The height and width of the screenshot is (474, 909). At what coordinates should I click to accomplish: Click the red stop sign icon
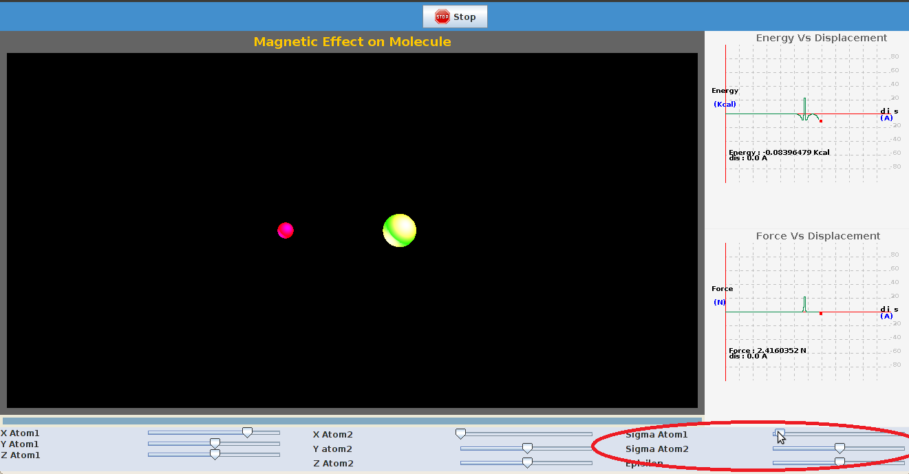point(442,17)
